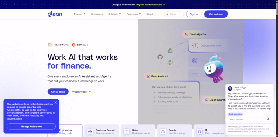The height and width of the screenshot is (137, 278).
Task: Click the Sign in button
Action: click(x=194, y=14)
